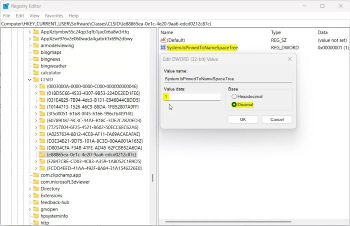Click the REG_DWORD type cell

(285, 48)
